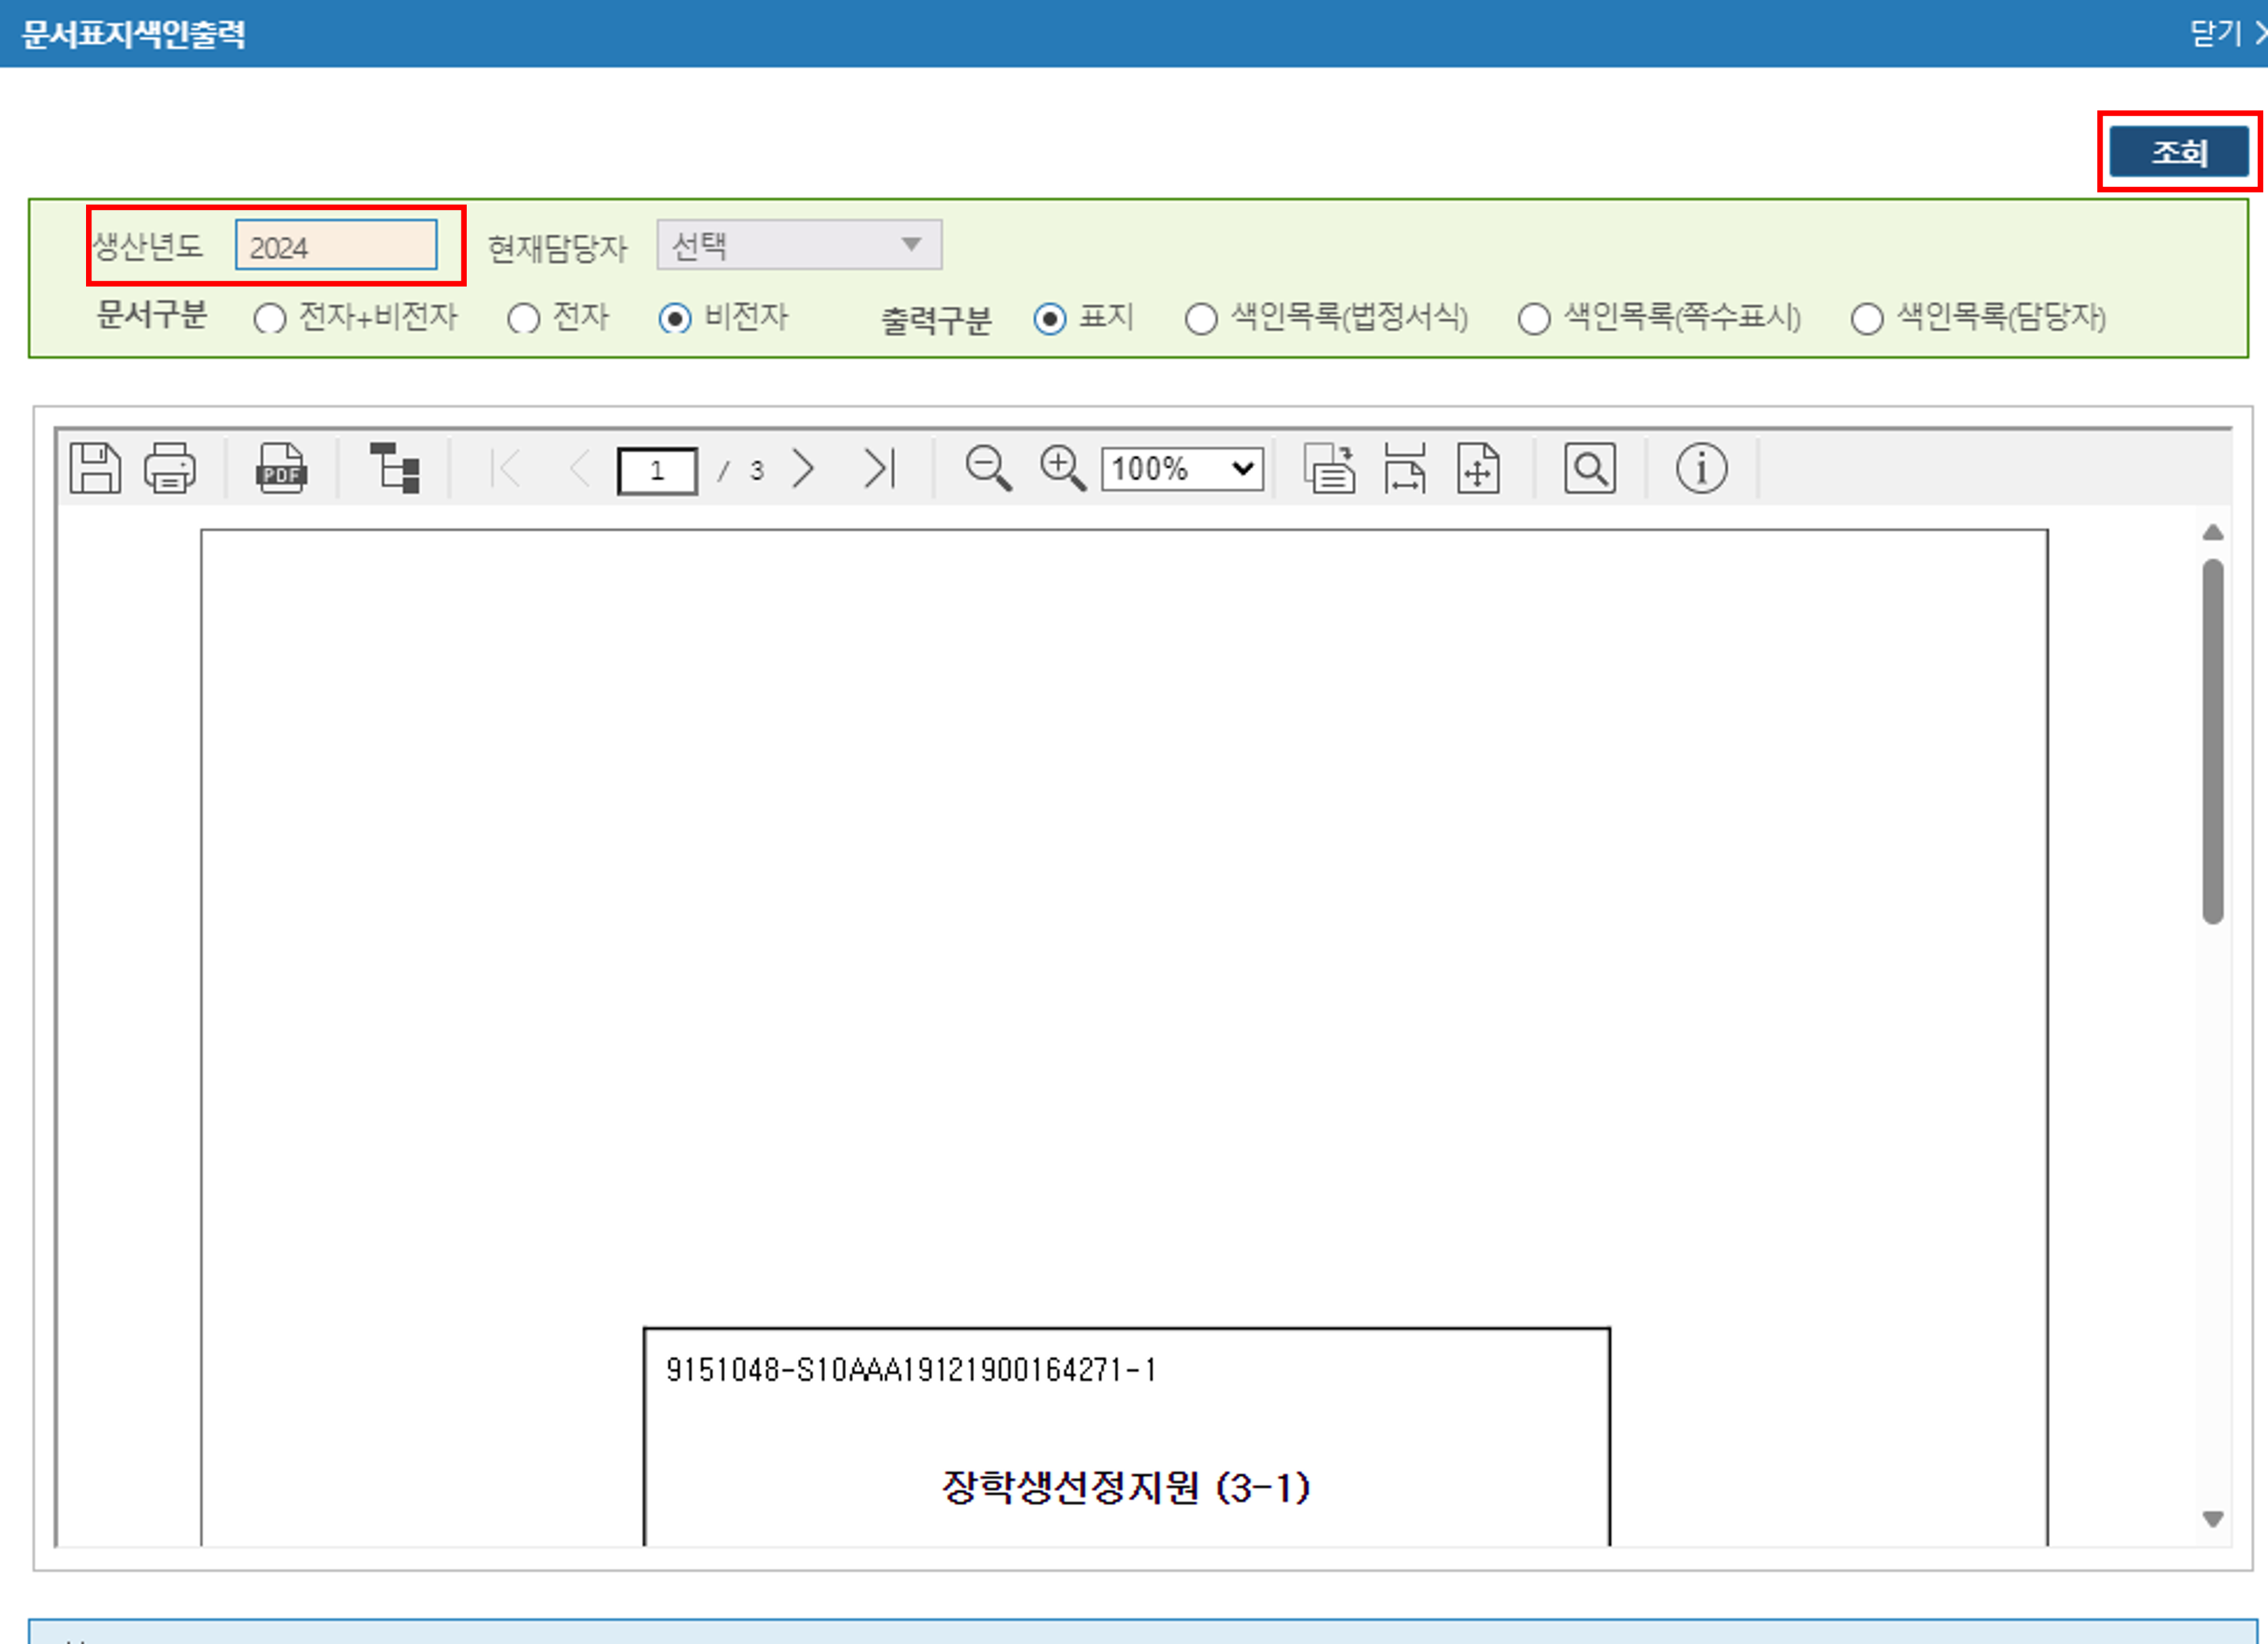Click the print icon in viewer toolbar
The image size is (2268, 1644).
pyautogui.click(x=170, y=468)
